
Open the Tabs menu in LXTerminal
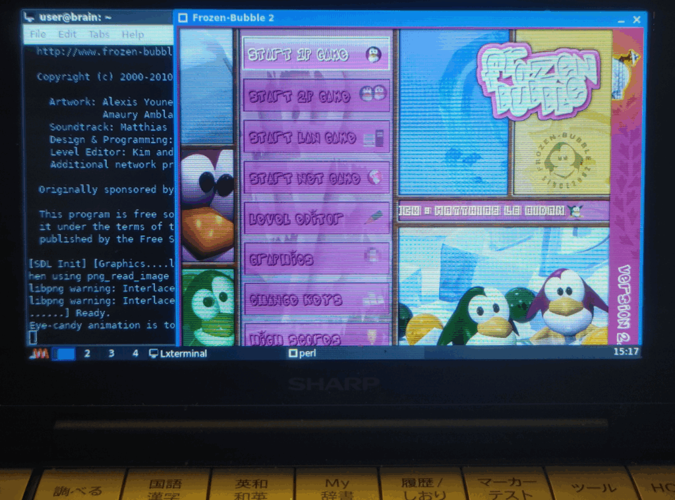click(x=99, y=34)
